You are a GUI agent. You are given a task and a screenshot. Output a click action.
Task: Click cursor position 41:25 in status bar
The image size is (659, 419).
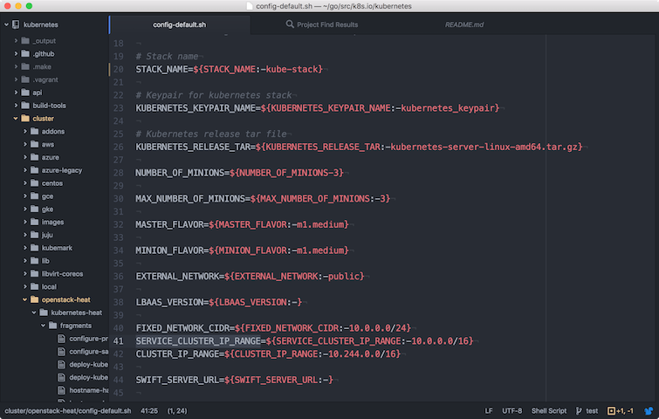149,410
